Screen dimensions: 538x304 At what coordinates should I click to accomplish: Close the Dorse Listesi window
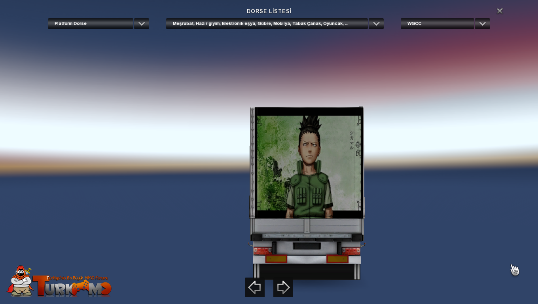click(x=500, y=11)
